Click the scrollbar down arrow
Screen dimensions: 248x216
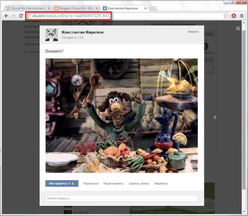point(243,211)
